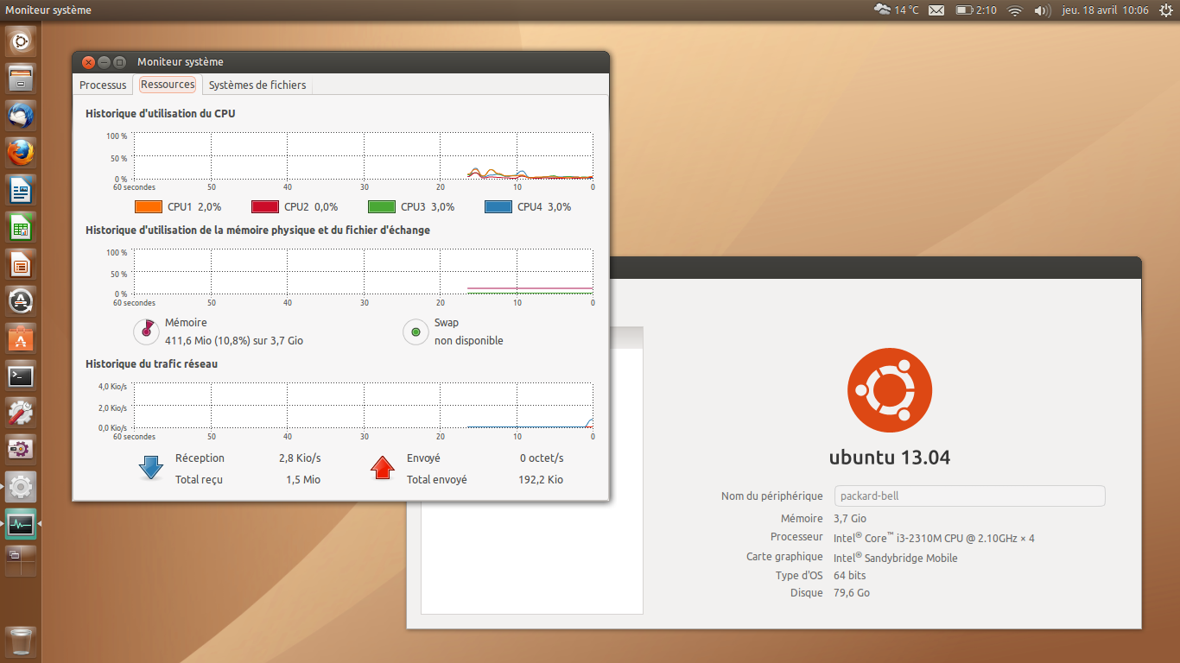This screenshot has width=1180, height=663.
Task: Open the battery indicator showing 2:10
Action: (976, 10)
